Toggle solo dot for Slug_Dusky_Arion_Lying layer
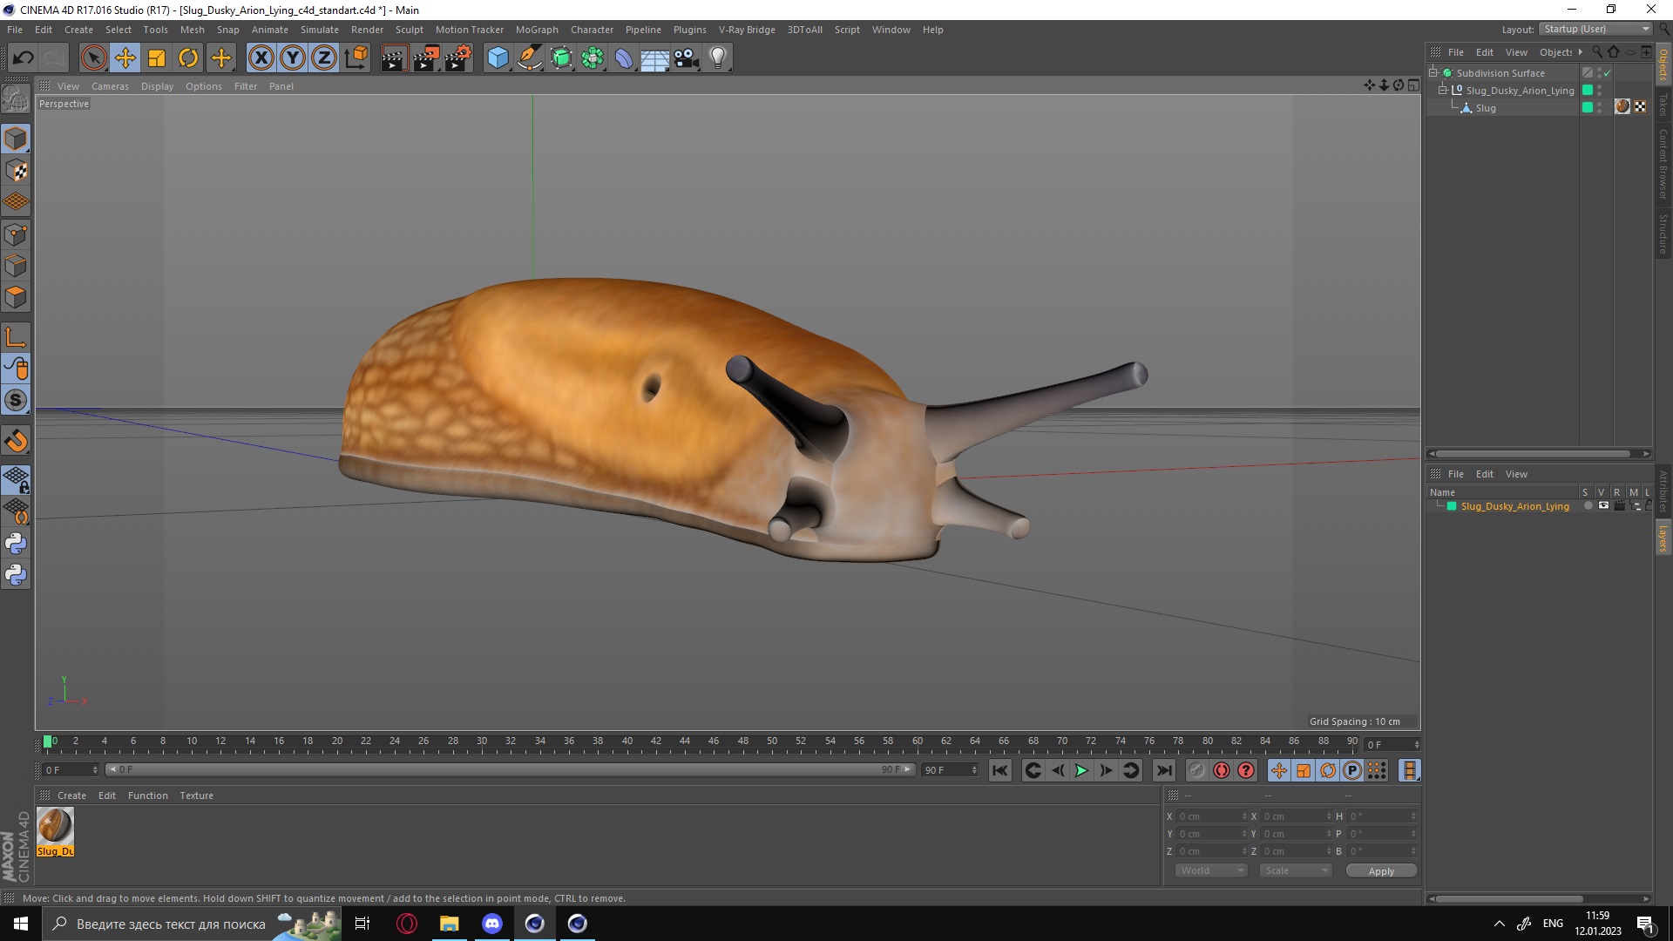1673x941 pixels. pyautogui.click(x=1588, y=506)
